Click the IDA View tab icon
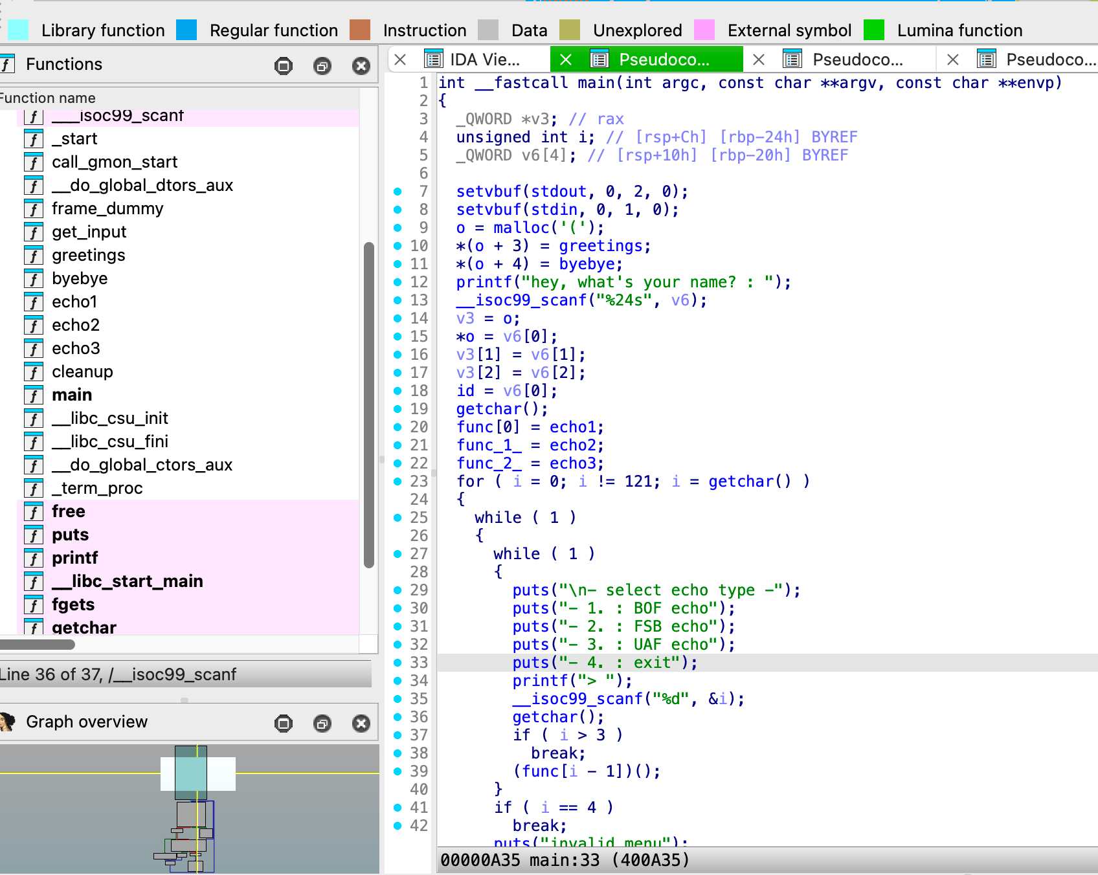 tap(433, 60)
